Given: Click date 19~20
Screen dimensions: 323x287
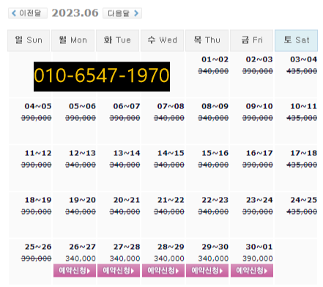Looking at the screenshot, I should coord(82,200).
